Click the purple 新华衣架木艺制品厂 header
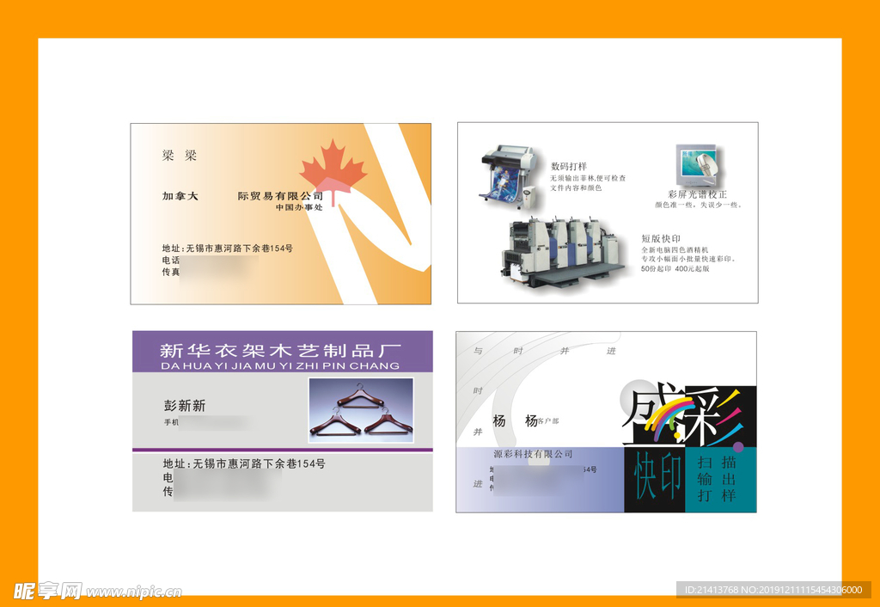This screenshot has height=607, width=880. click(x=282, y=352)
